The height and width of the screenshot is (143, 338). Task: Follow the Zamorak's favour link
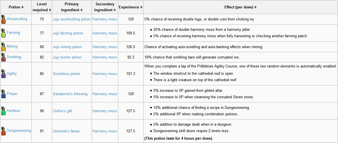66,131
